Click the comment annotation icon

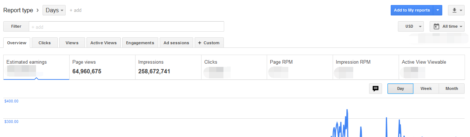[375, 88]
